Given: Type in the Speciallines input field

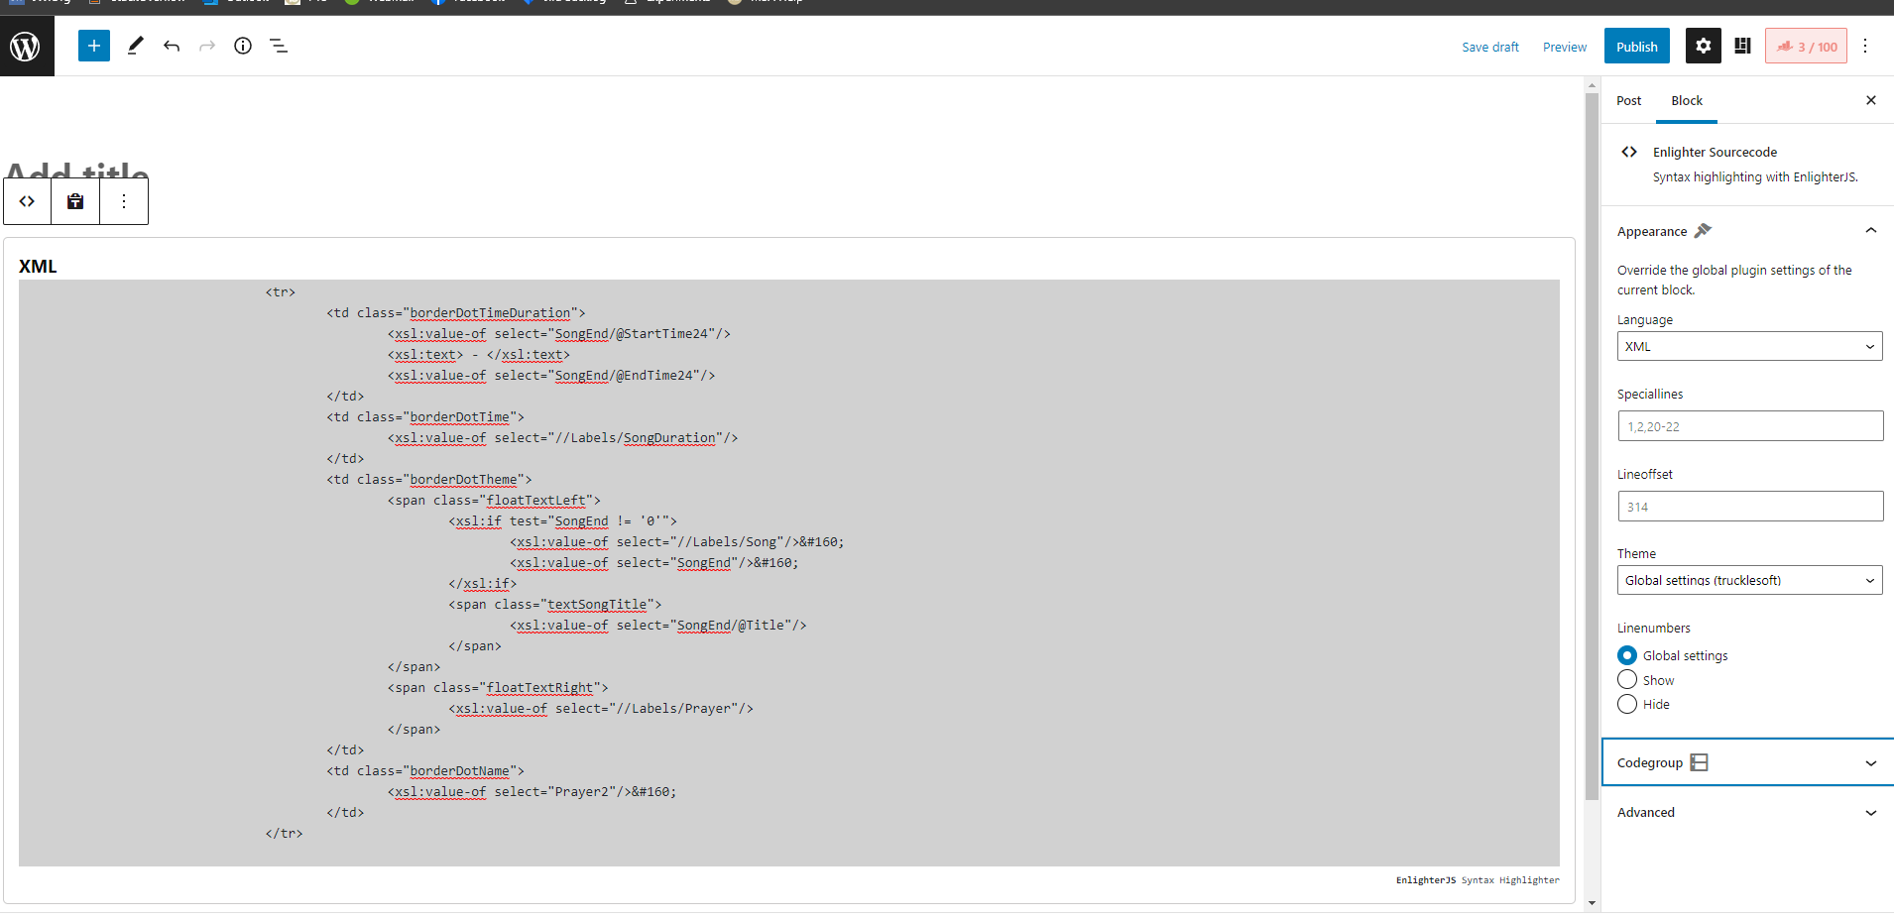Looking at the screenshot, I should coord(1748,425).
